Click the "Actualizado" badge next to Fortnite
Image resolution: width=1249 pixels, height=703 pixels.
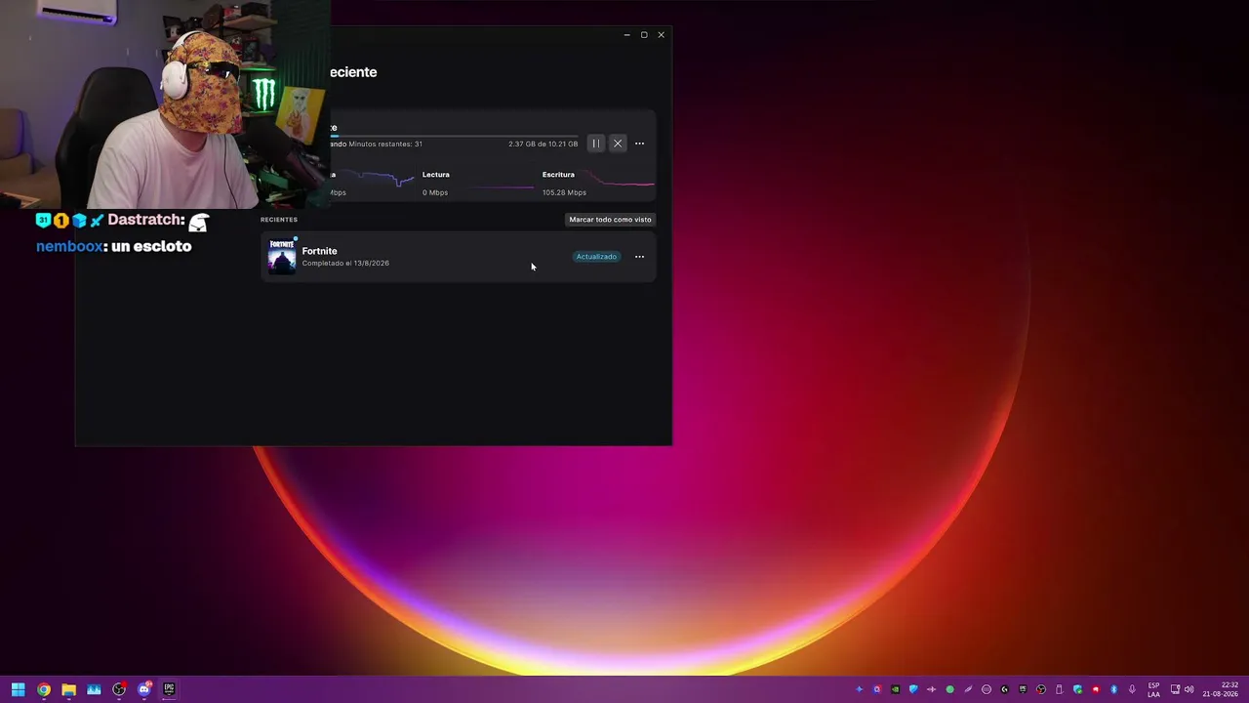(596, 257)
